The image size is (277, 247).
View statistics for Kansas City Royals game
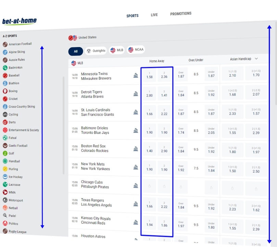(136, 222)
